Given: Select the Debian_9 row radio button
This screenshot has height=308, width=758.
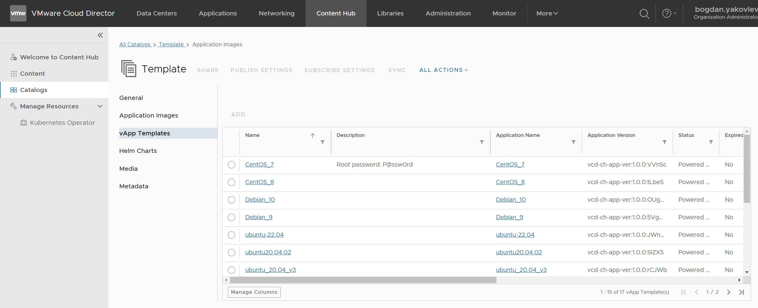Looking at the screenshot, I should point(232,217).
